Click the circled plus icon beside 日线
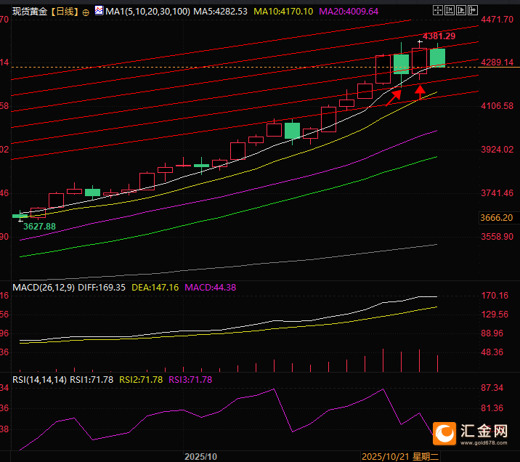 click(86, 12)
